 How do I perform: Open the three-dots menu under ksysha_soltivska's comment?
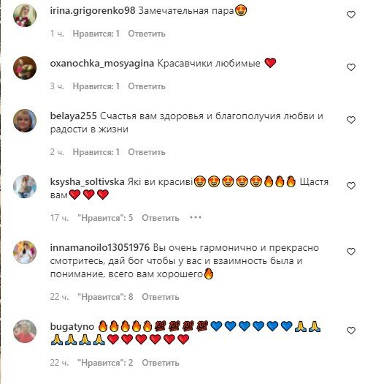tap(196, 217)
